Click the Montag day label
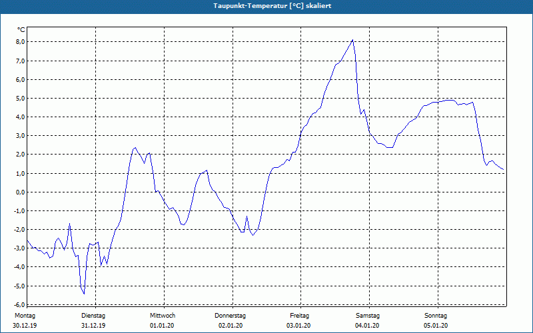This screenshot has height=333, width=533. 25,316
